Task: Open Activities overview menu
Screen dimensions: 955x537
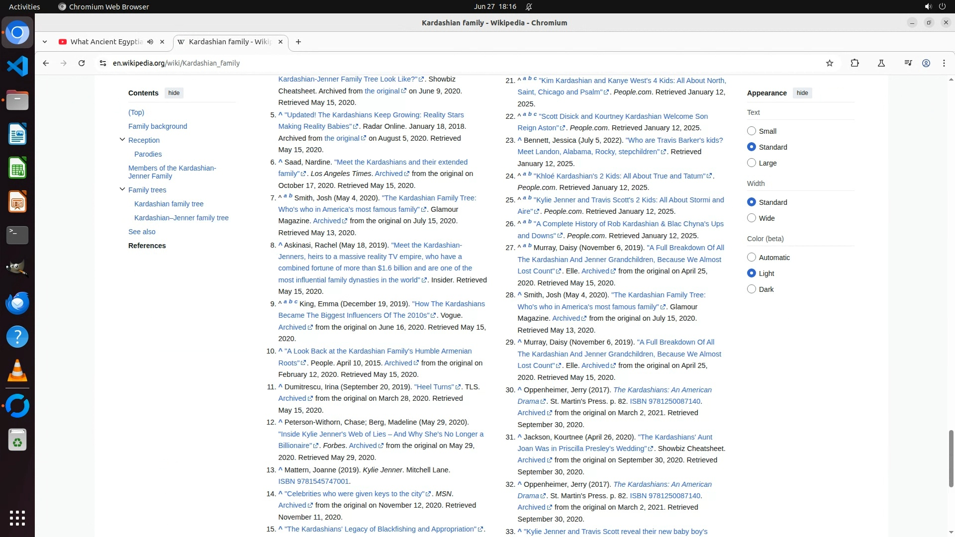Action: (x=24, y=6)
